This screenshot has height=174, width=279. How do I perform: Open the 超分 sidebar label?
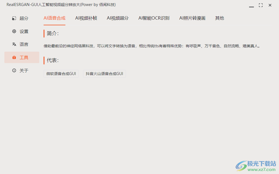point(24,18)
